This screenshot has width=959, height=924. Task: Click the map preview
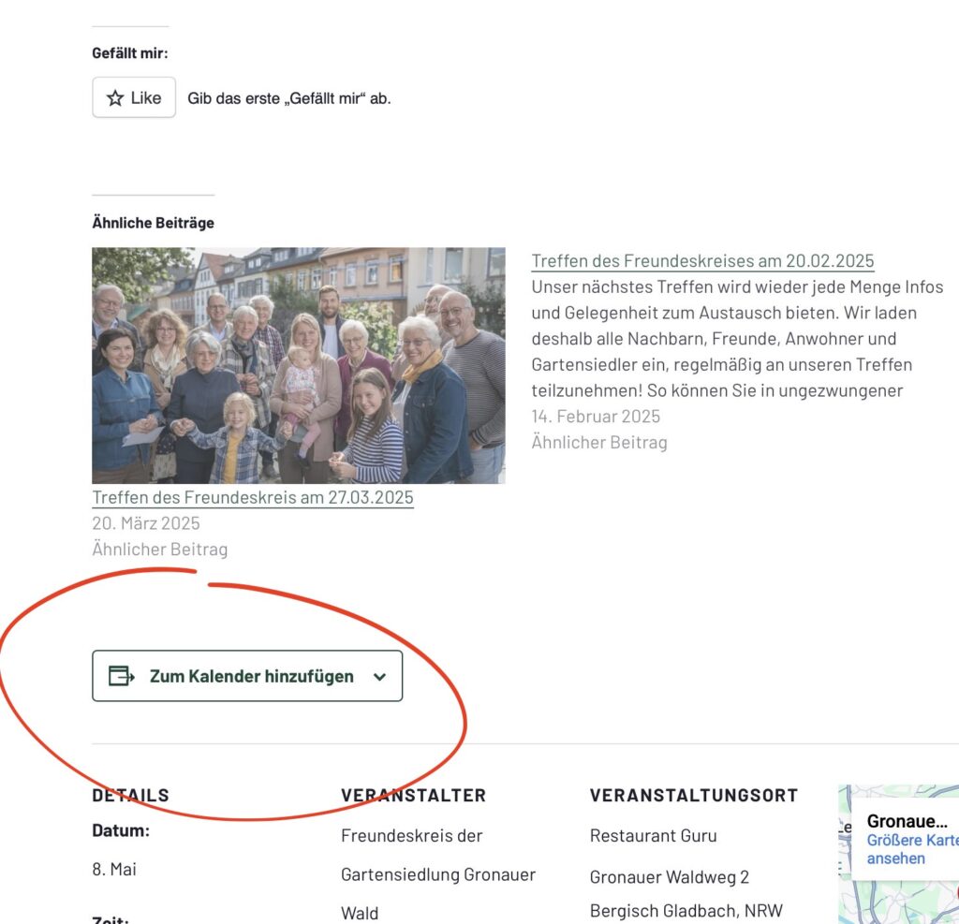pyautogui.click(x=898, y=855)
